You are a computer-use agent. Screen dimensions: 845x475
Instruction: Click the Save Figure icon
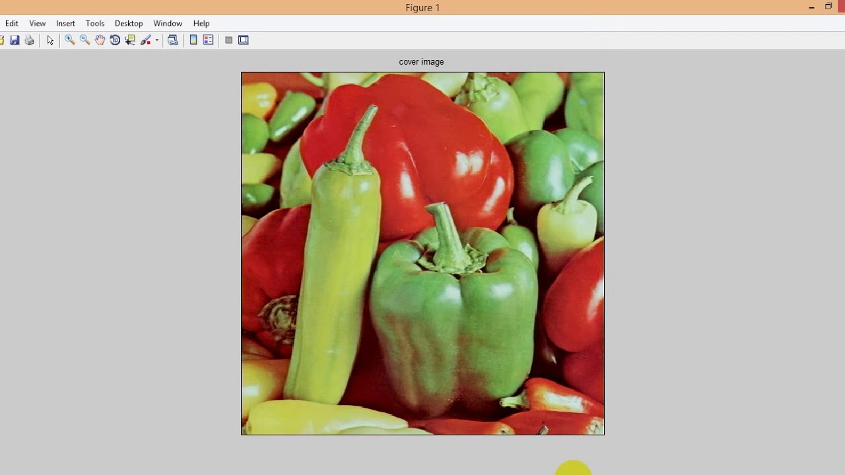point(15,40)
